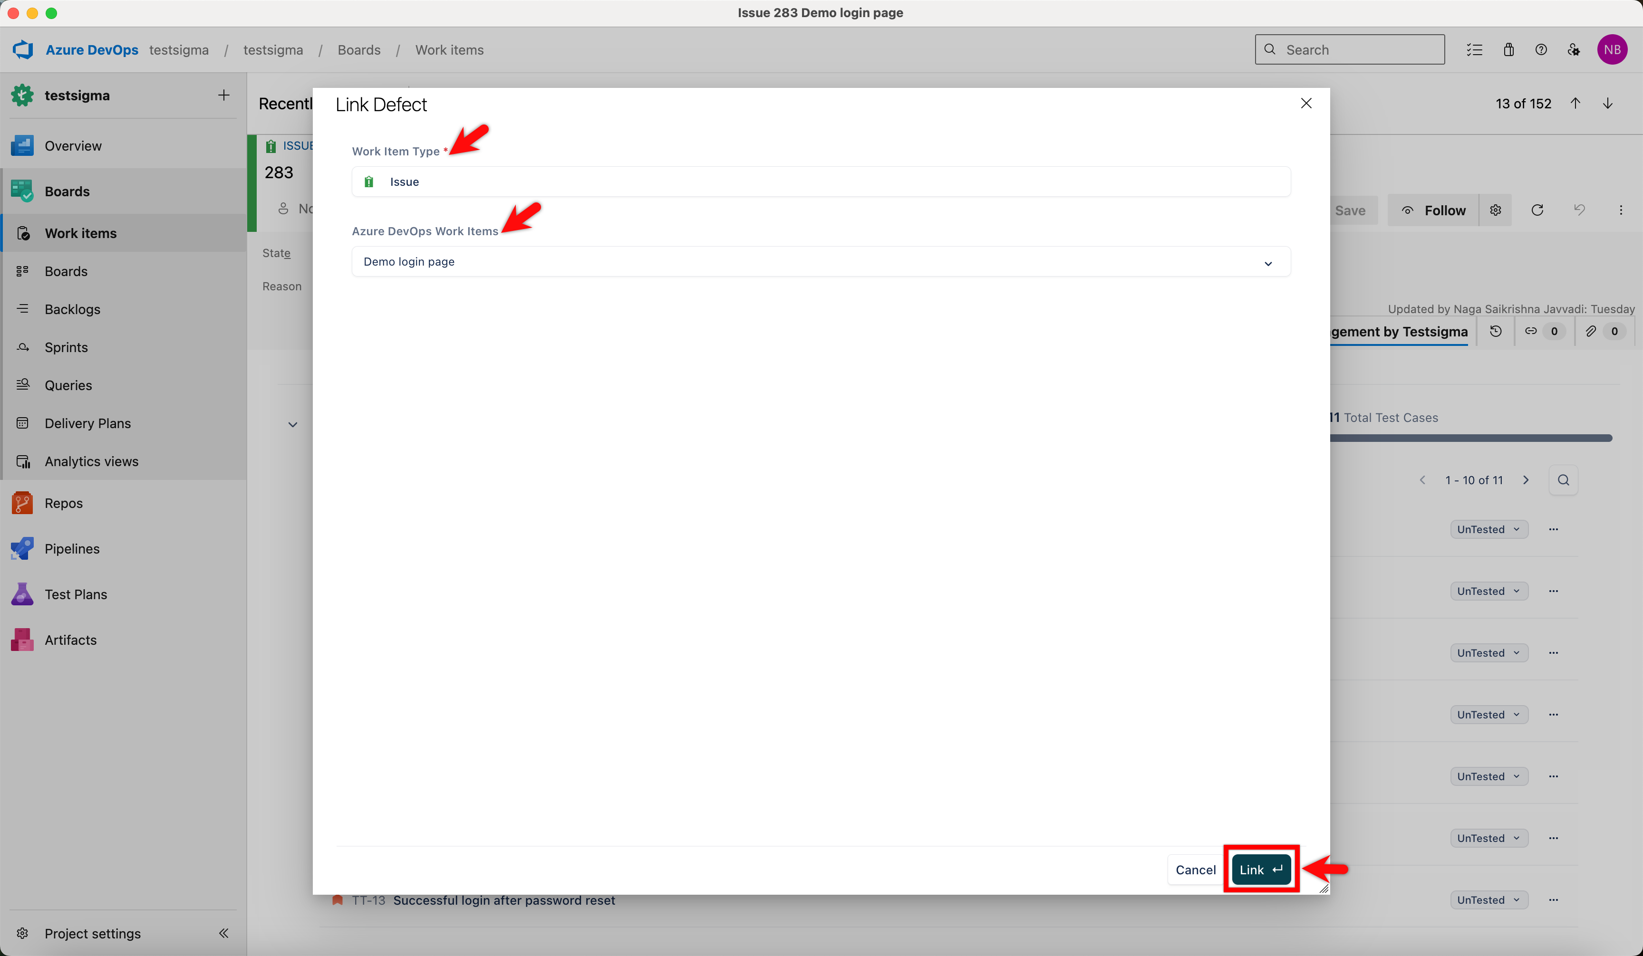Click the Link button
The height and width of the screenshot is (956, 1643).
(1261, 870)
